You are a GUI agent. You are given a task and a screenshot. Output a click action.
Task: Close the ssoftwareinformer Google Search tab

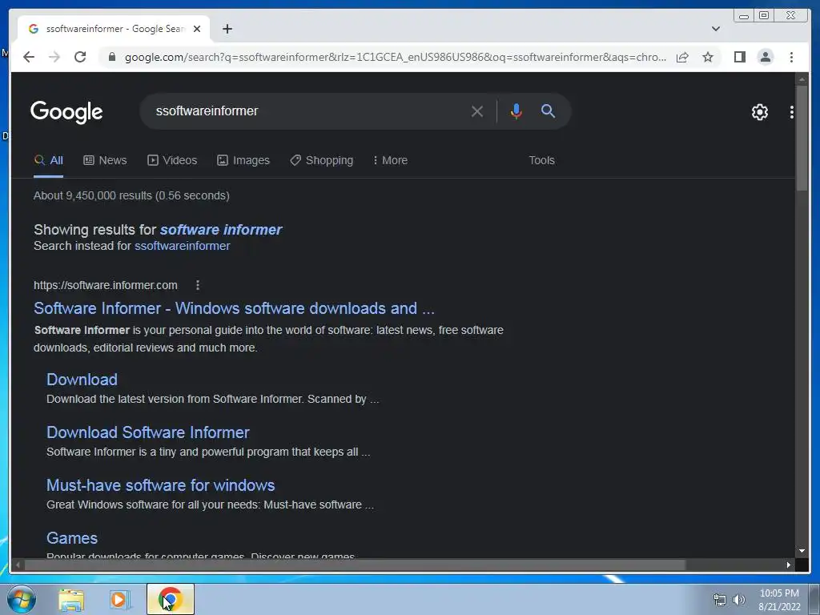[x=197, y=29]
